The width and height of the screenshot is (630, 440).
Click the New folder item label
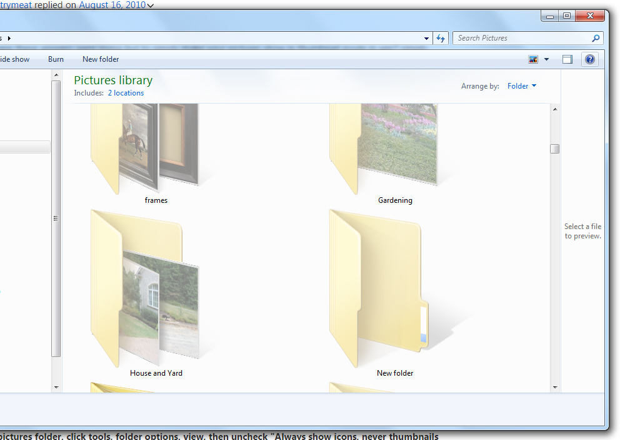[395, 373]
